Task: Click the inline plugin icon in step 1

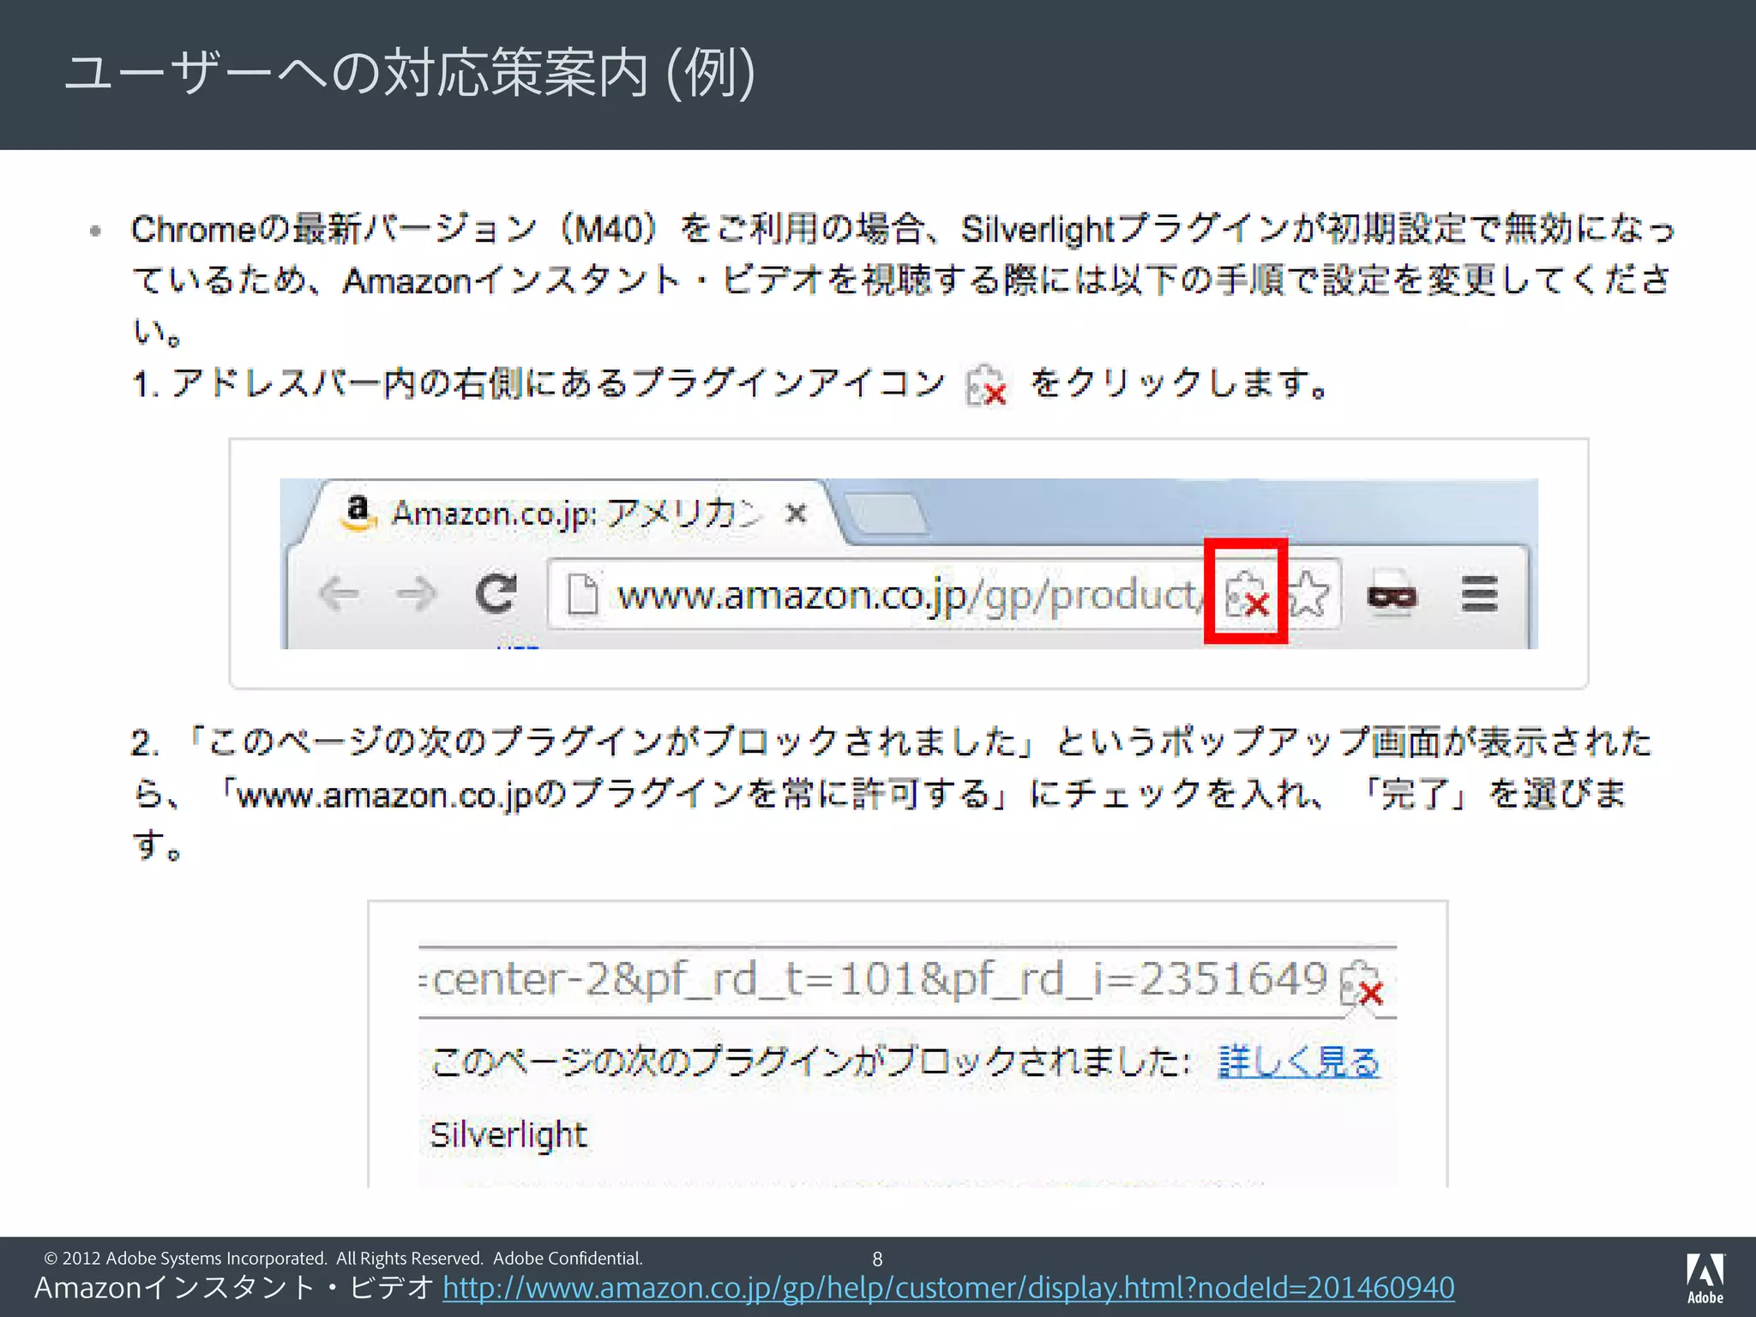Action: click(986, 384)
